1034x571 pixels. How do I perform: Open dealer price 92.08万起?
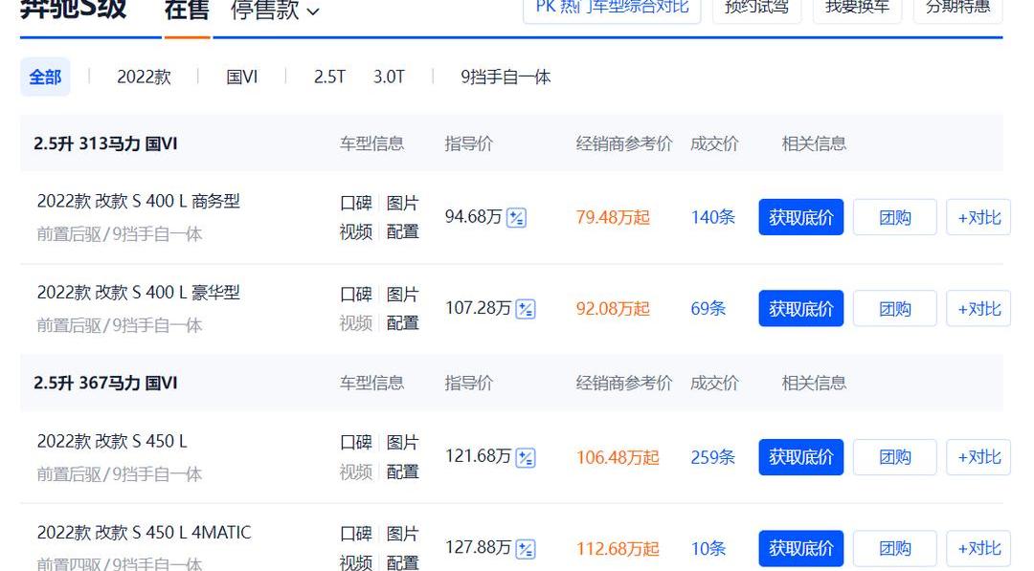614,309
